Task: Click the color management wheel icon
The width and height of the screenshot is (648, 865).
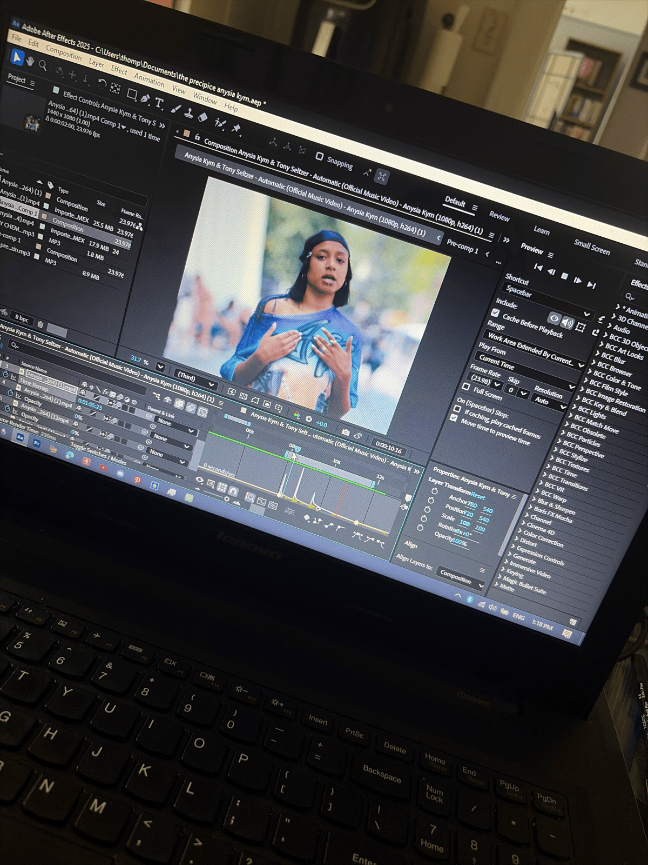Action: (296, 415)
